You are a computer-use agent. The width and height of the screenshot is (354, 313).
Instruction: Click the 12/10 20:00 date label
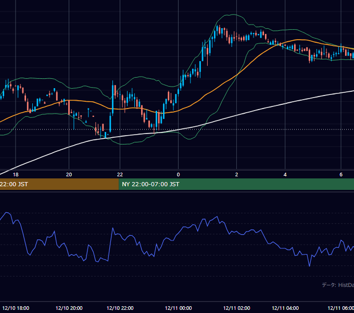tap(69, 308)
